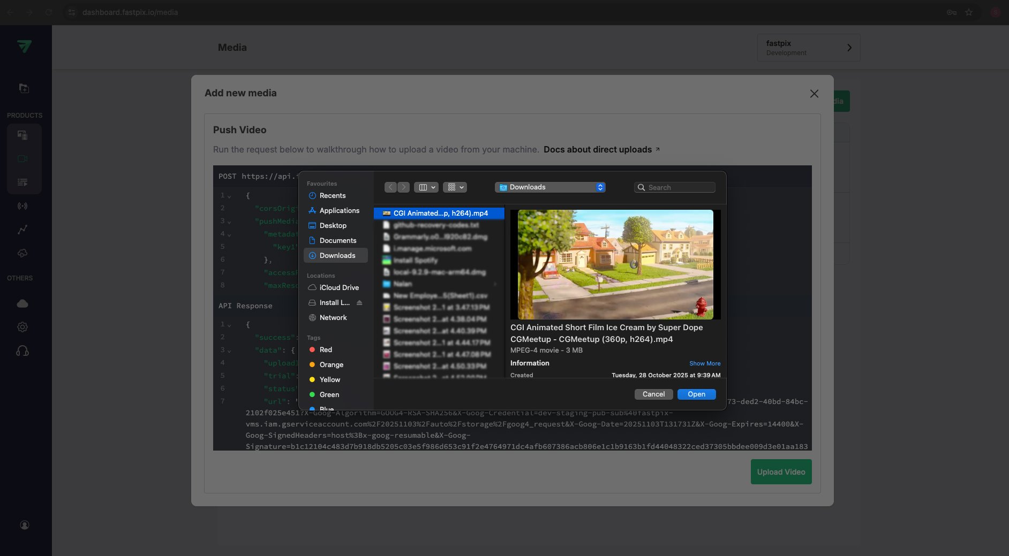
Task: Click the settings gear icon in sidebar
Action: tap(22, 327)
